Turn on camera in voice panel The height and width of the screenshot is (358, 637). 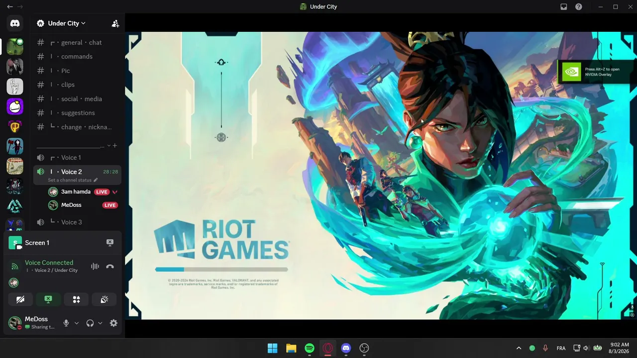[x=20, y=299]
